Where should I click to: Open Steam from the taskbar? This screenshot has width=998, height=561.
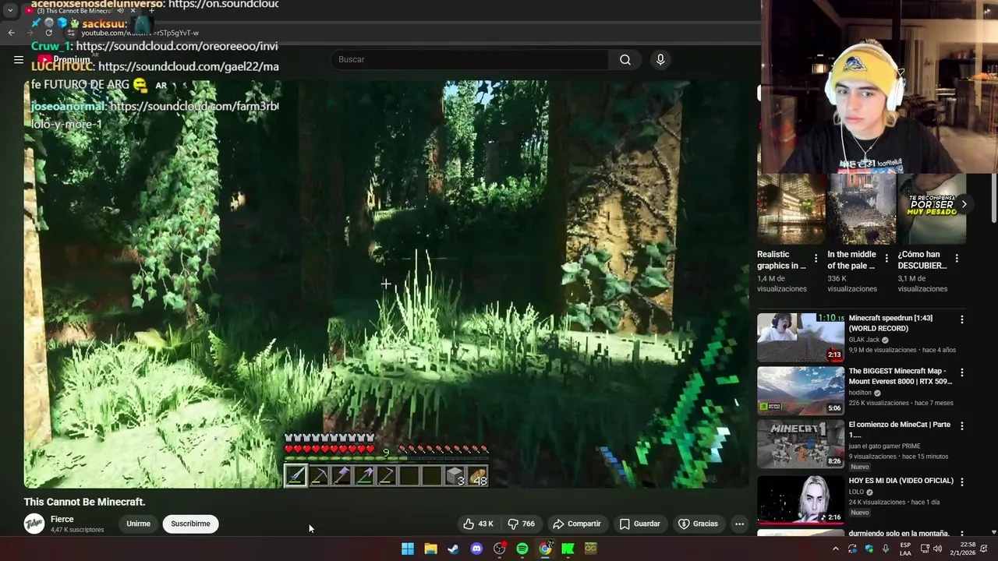click(x=453, y=549)
